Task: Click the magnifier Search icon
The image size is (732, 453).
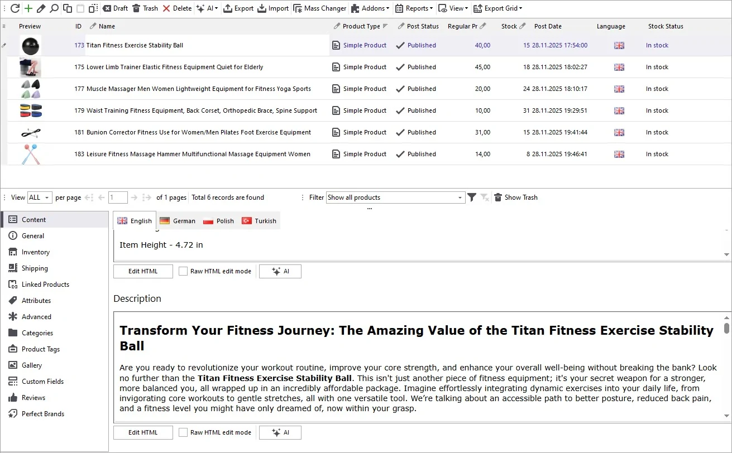Action: coord(54,8)
